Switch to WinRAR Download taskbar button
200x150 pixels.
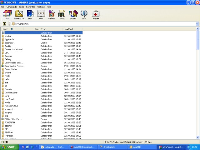coord(83,147)
